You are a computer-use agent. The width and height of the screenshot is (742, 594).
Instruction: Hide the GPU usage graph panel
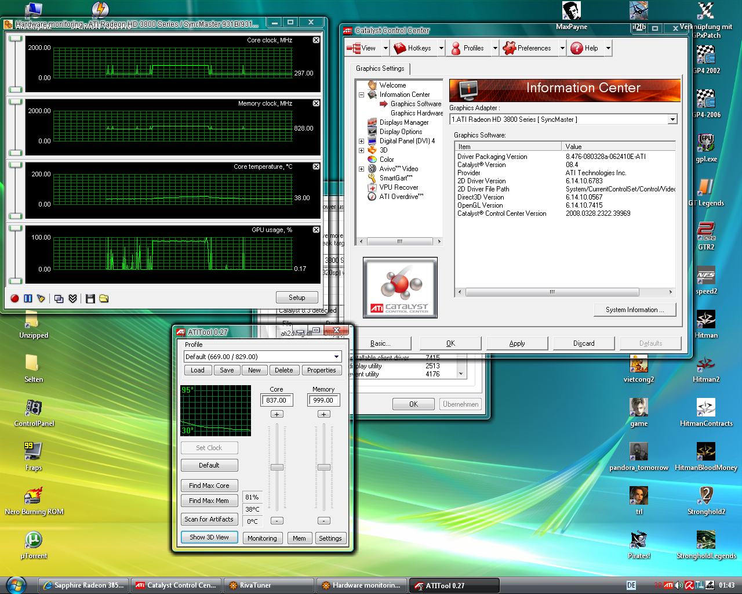click(316, 230)
